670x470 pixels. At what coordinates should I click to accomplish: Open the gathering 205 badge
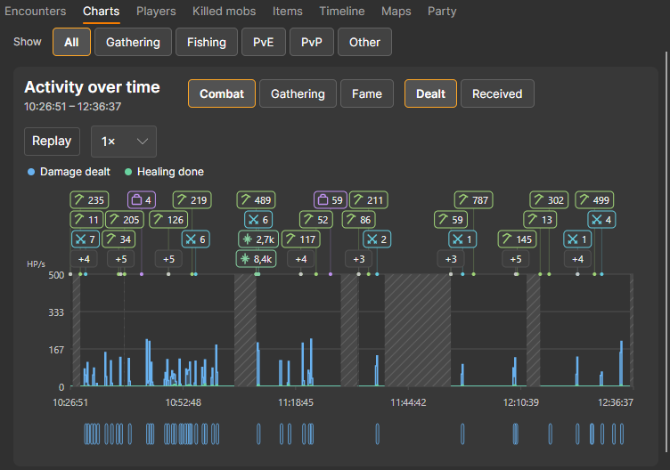(125, 219)
